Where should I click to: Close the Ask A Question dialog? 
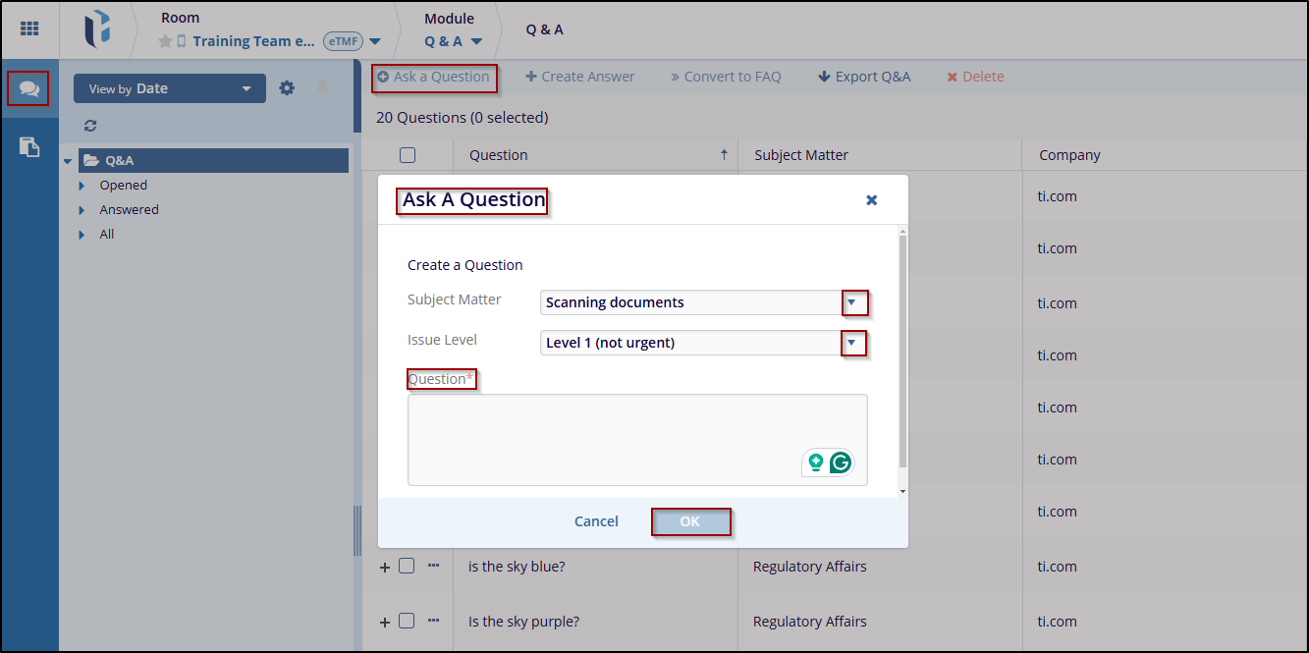point(871,200)
